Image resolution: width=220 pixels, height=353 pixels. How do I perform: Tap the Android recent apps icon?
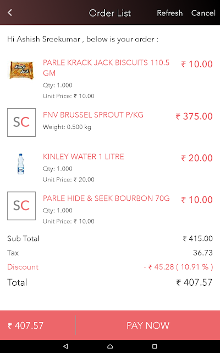pos(155,346)
